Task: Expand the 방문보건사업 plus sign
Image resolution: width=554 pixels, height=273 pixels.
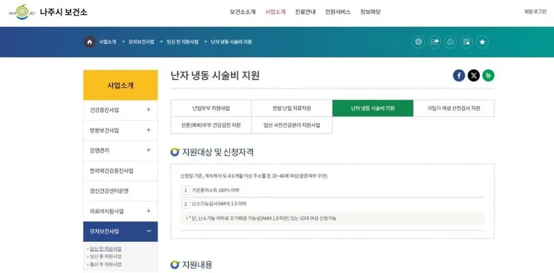Action: click(148, 130)
